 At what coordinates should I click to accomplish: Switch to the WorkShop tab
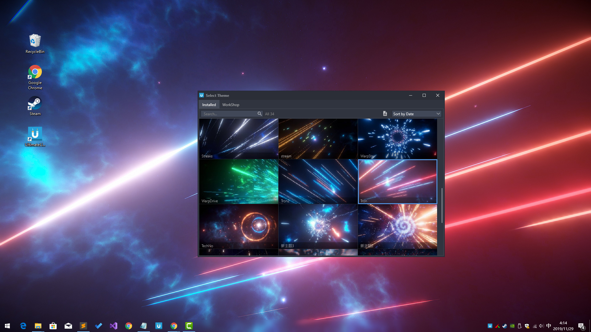point(231,105)
